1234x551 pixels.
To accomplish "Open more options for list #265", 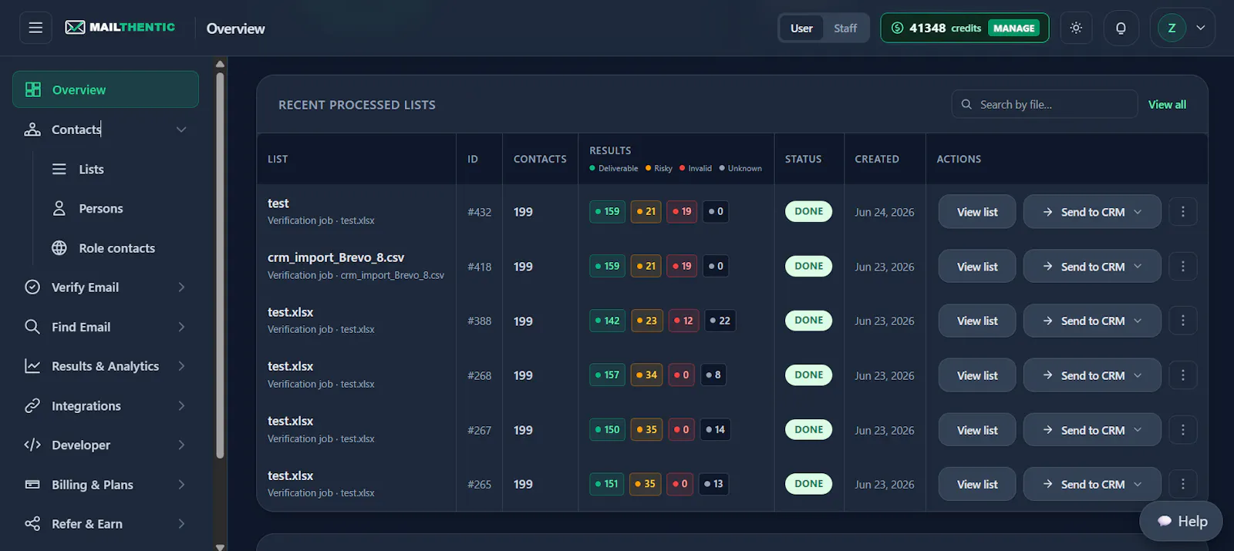I will [x=1183, y=484].
